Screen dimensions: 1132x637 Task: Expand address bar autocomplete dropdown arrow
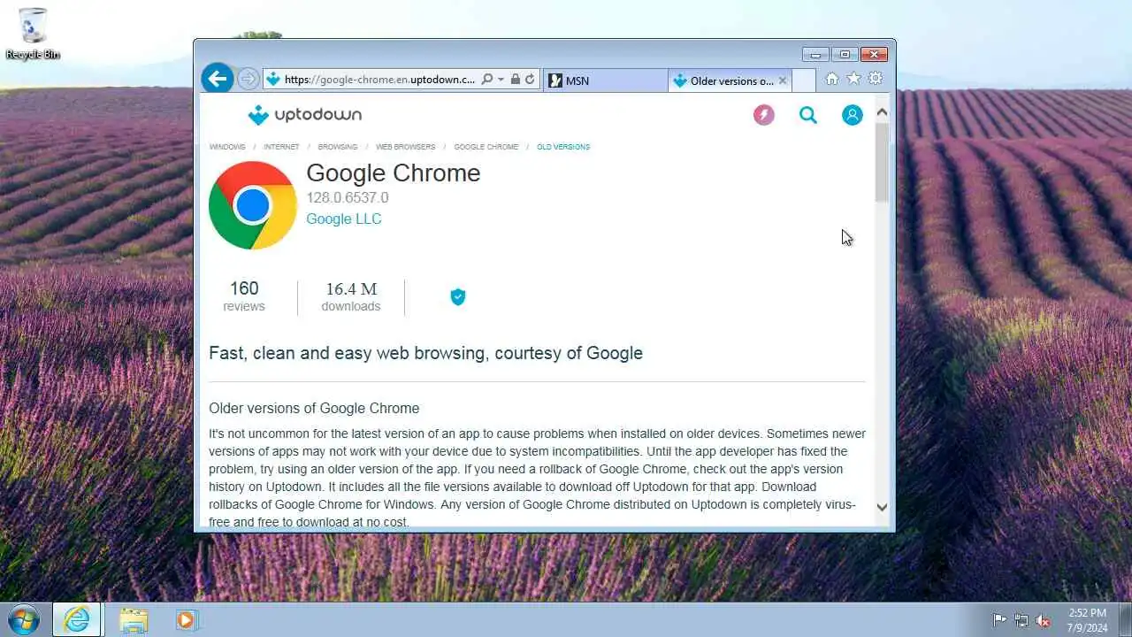pyautogui.click(x=501, y=80)
